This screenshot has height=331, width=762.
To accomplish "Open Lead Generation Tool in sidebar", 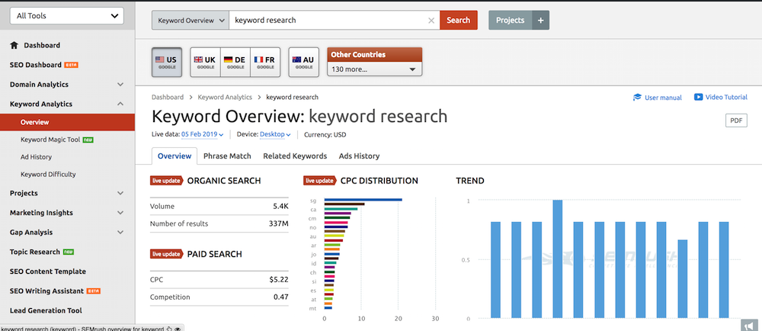I will (46, 310).
